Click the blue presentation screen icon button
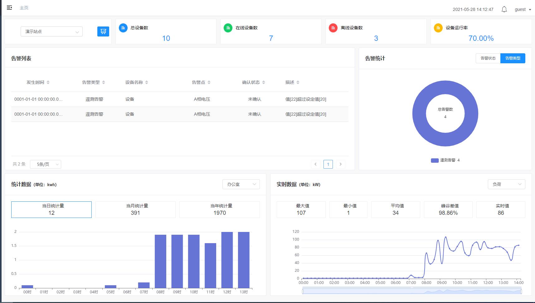 [x=103, y=31]
